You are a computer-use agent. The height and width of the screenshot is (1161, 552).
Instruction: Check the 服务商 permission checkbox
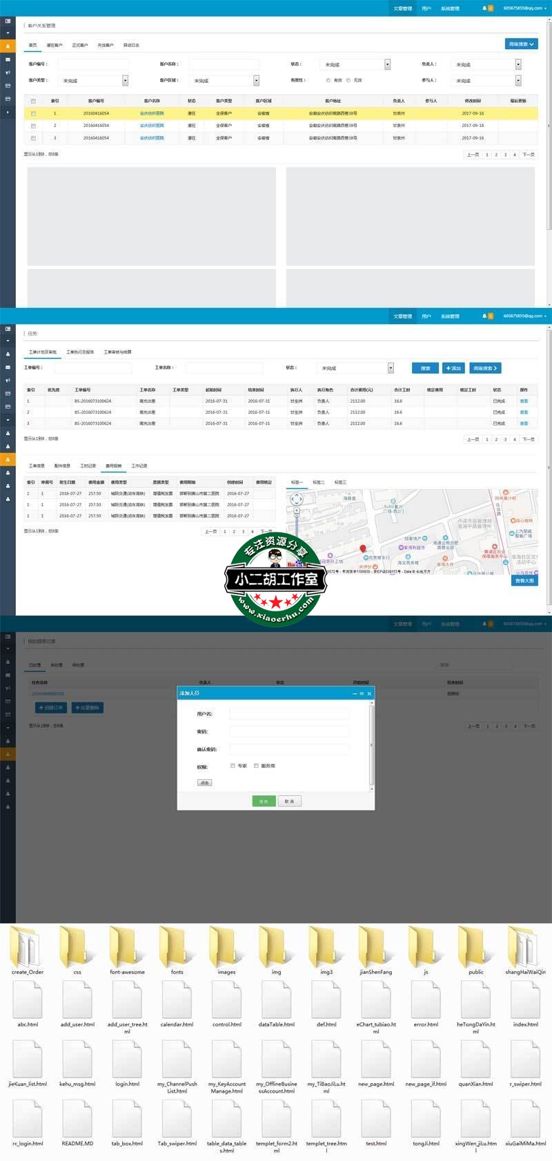tap(256, 766)
